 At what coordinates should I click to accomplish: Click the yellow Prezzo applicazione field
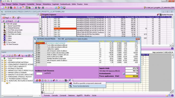(x=132, y=76)
